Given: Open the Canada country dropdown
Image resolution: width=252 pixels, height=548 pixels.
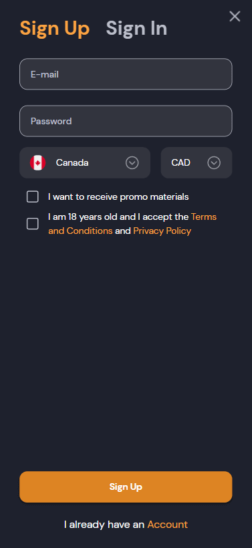Looking at the screenshot, I should 85,162.
